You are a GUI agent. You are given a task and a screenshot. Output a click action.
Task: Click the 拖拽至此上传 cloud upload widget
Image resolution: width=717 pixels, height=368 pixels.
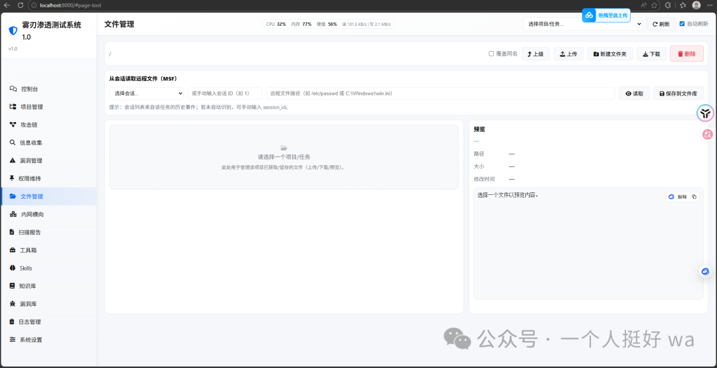tap(606, 15)
